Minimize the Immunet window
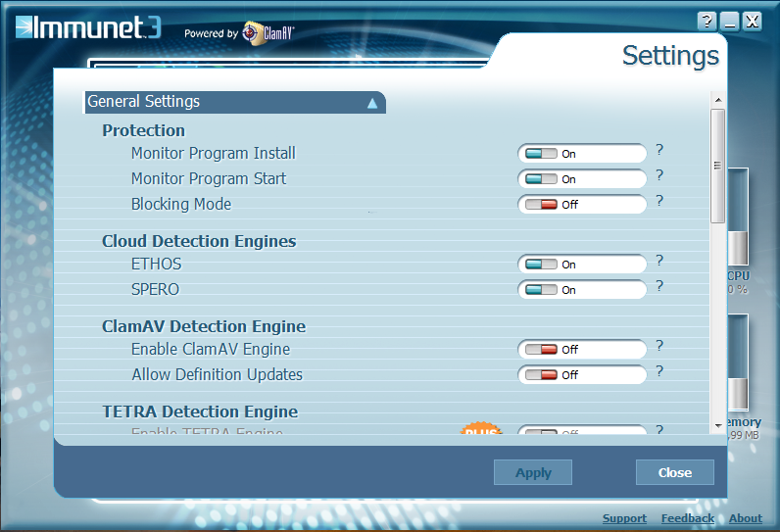The image size is (780, 532). (x=729, y=22)
